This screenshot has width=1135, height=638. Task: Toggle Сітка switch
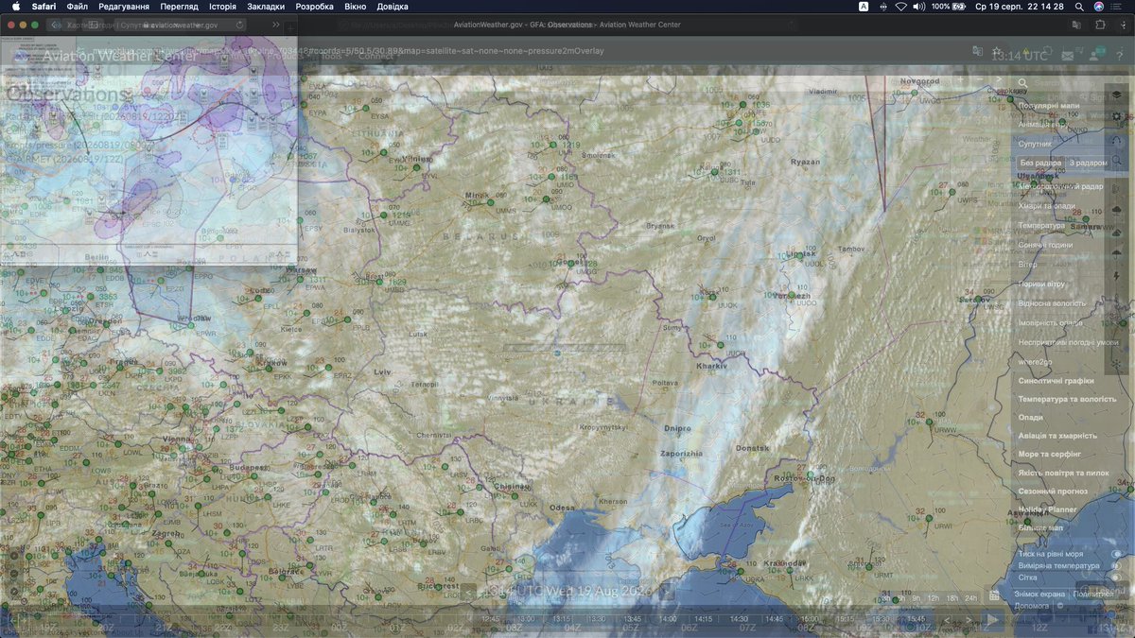[x=1116, y=577]
